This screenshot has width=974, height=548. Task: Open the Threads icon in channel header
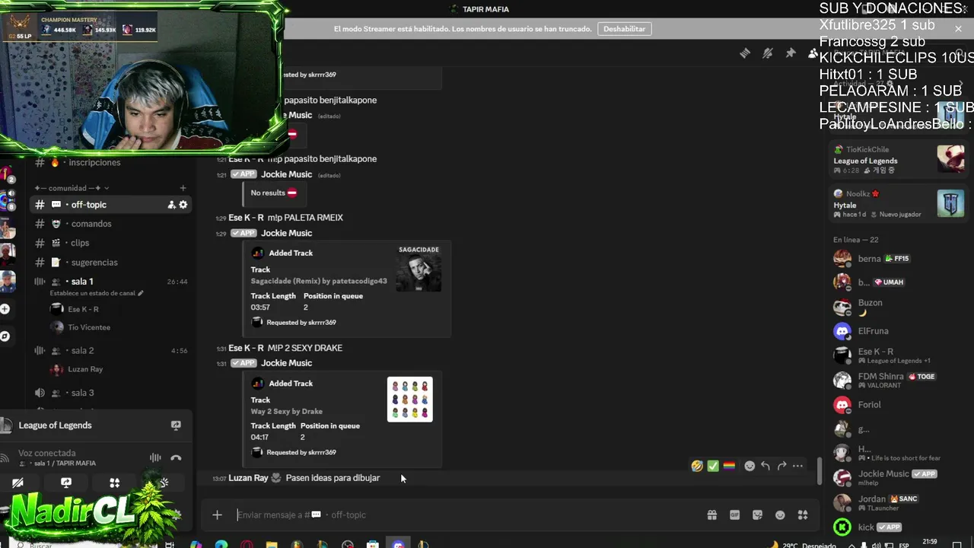(x=745, y=53)
